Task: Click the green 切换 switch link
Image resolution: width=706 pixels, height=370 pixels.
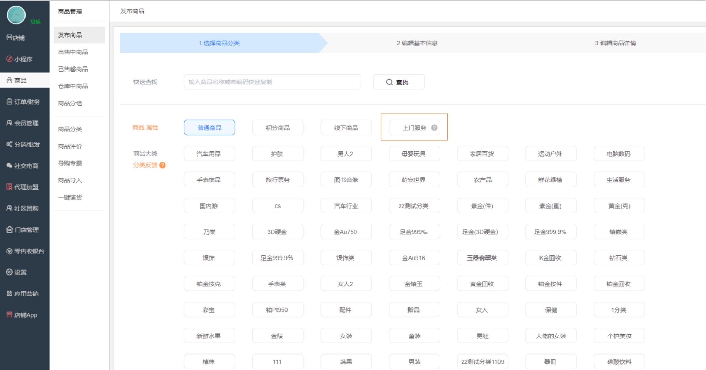Action: point(36,22)
